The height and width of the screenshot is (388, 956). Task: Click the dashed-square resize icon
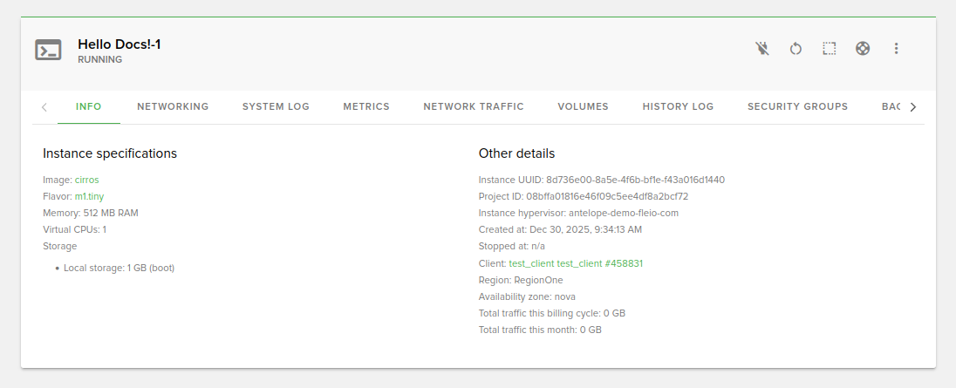(x=830, y=49)
